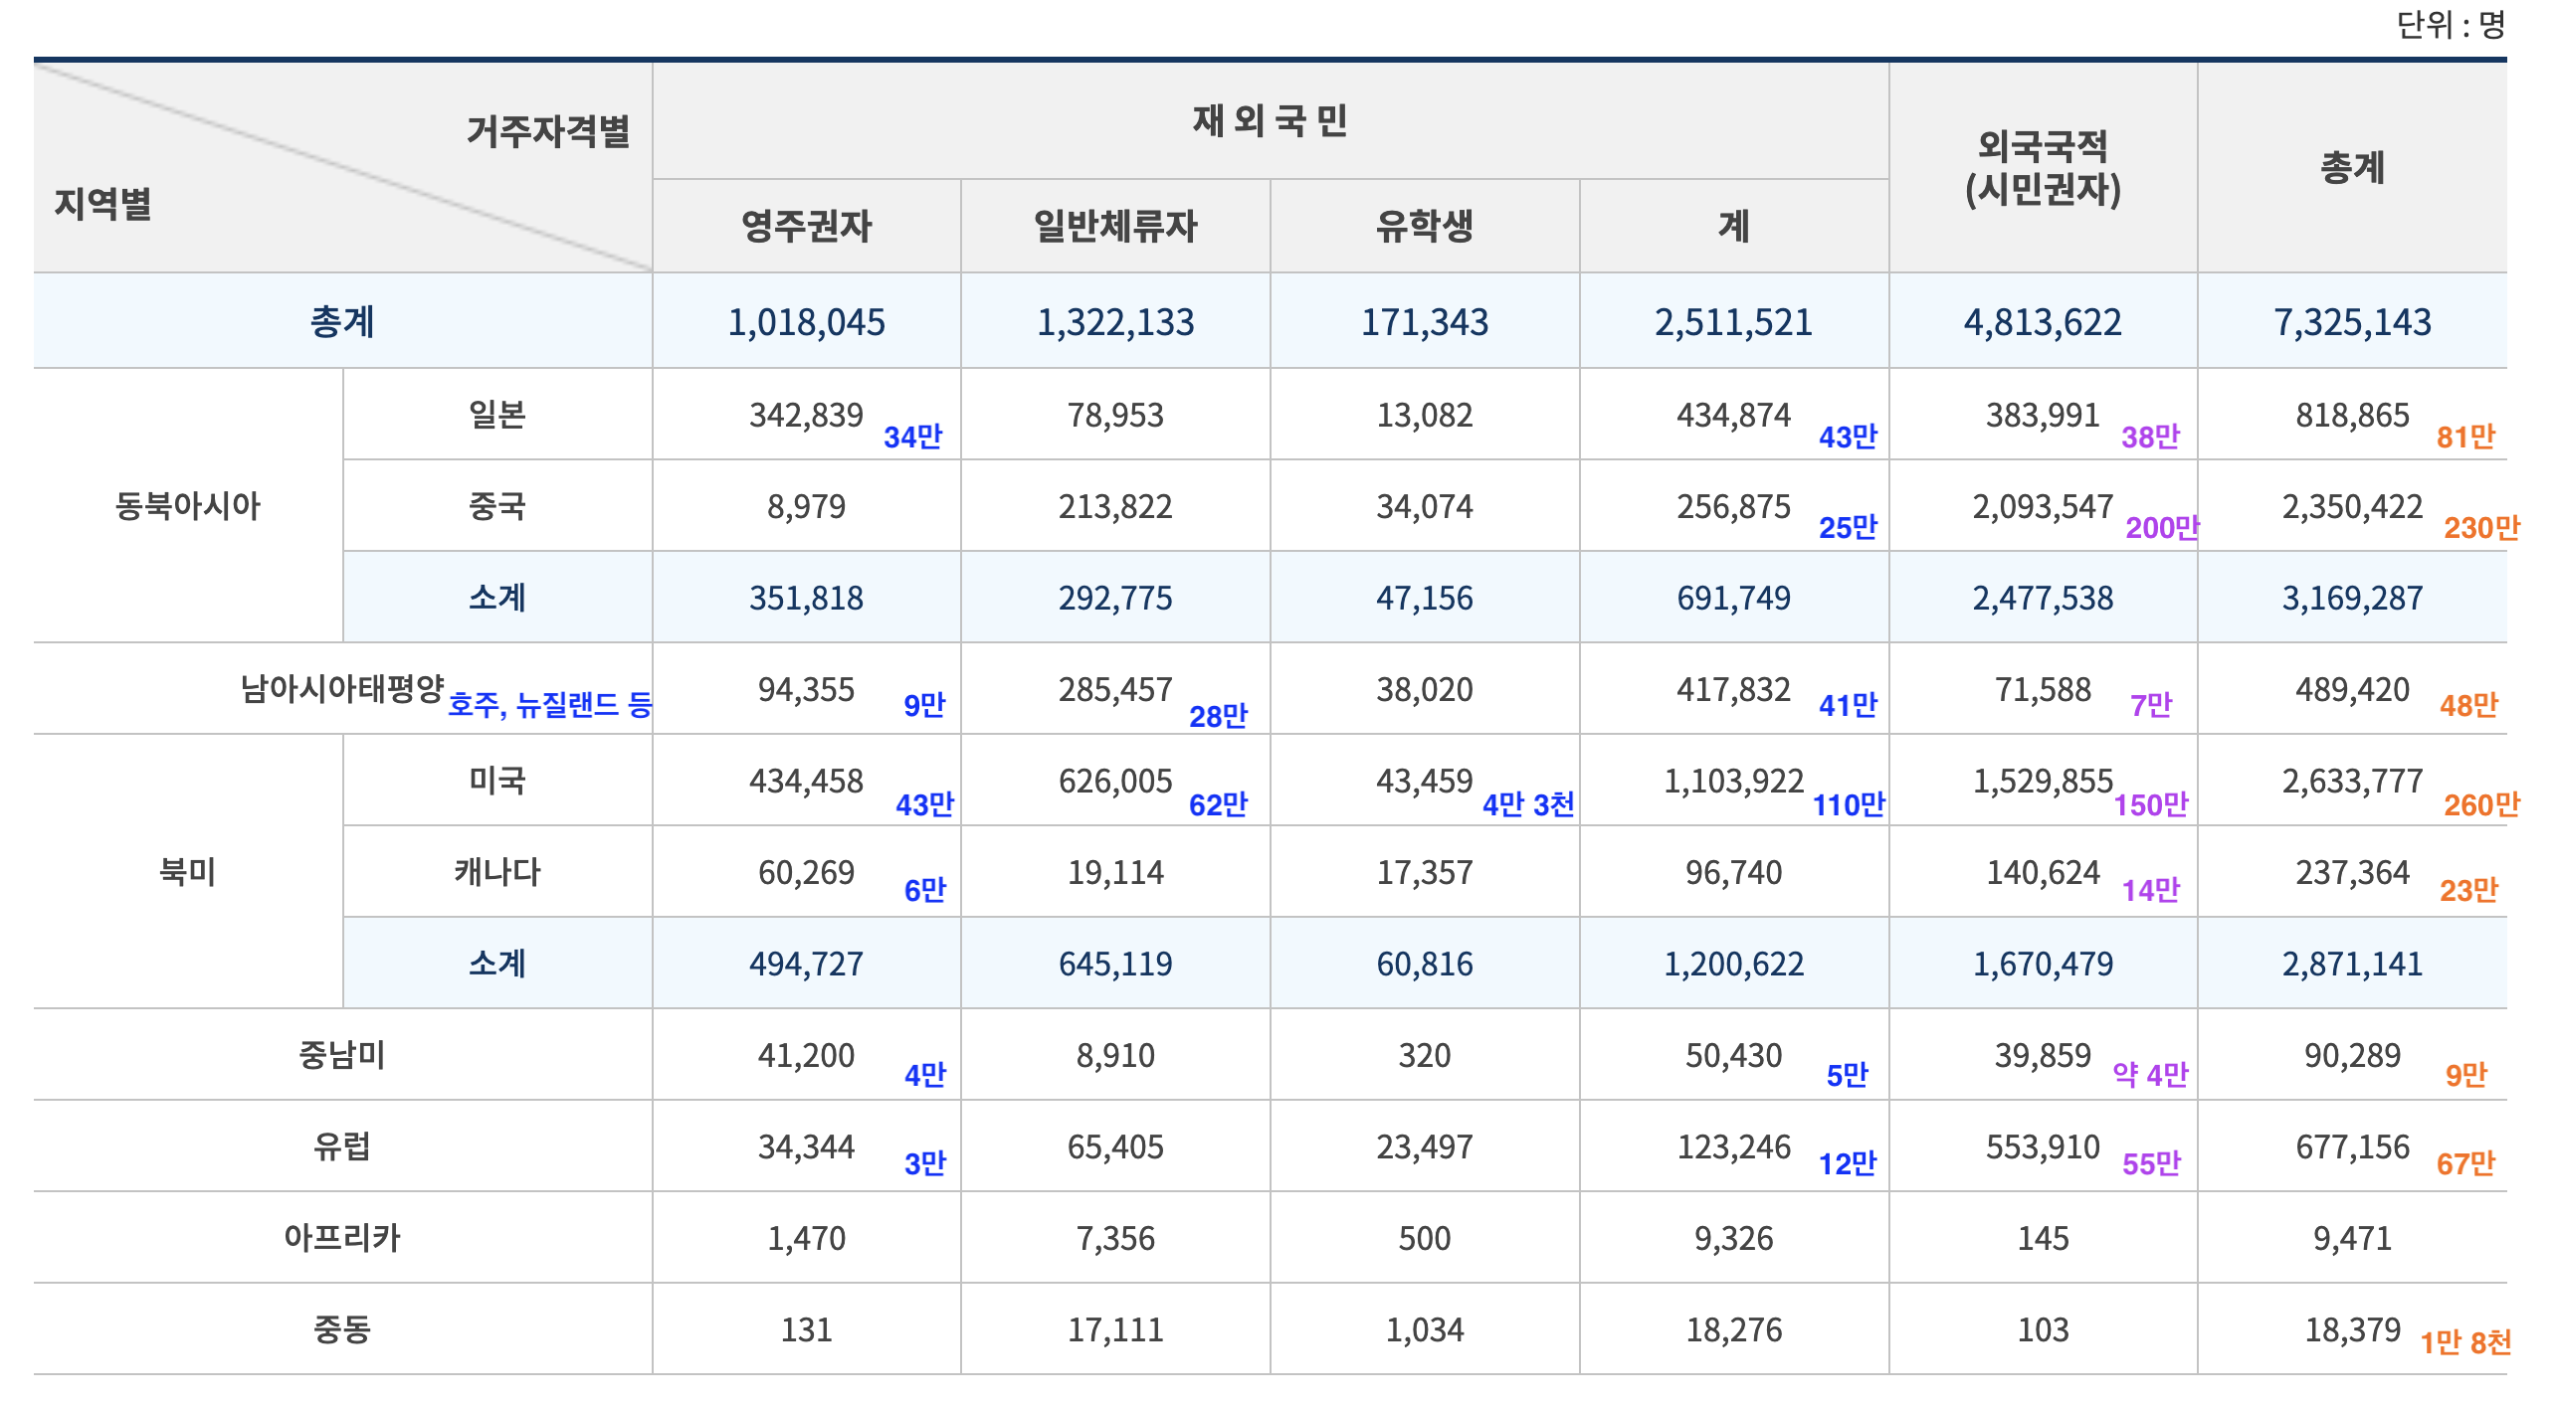Screen dimensions: 2557x1408
Task: Select the 중국 row label
Action: (496, 506)
